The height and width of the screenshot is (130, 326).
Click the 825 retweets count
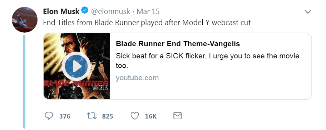point(108,116)
